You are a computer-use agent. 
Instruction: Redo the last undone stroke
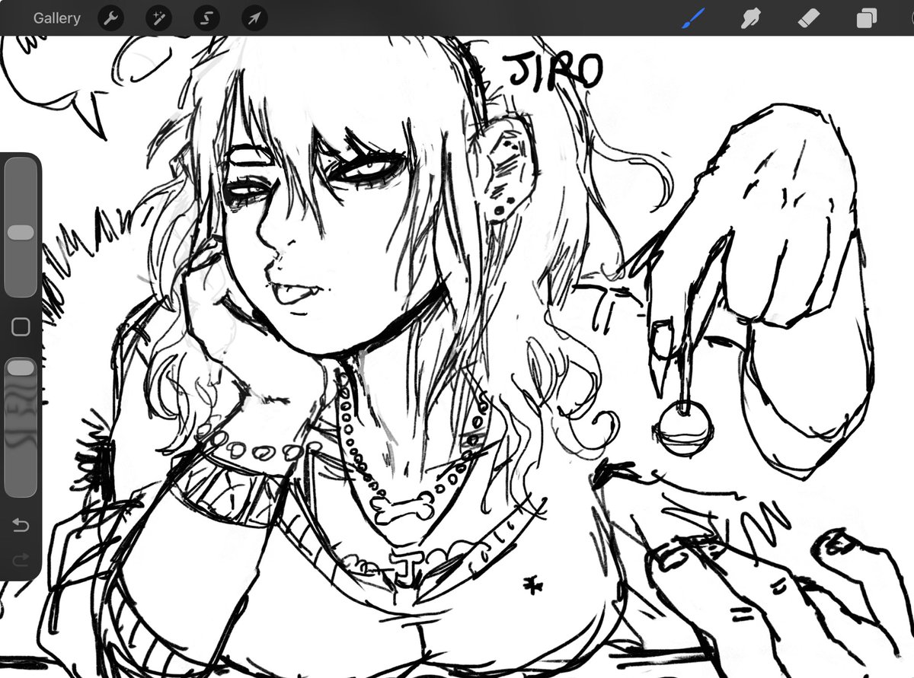21,560
